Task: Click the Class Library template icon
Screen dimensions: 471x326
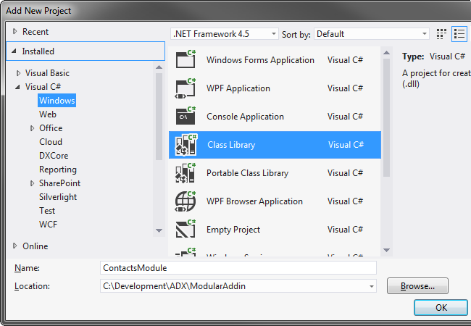Action: tap(186, 145)
